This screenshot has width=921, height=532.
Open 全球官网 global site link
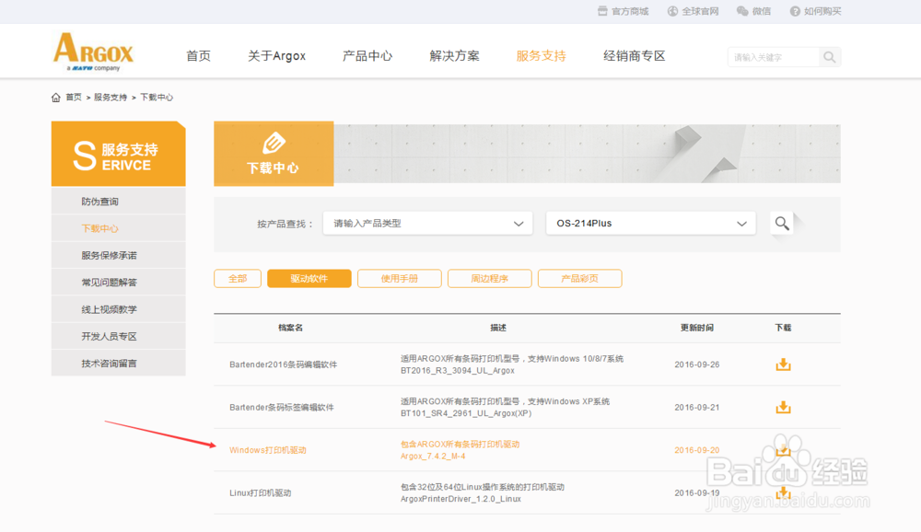click(694, 11)
